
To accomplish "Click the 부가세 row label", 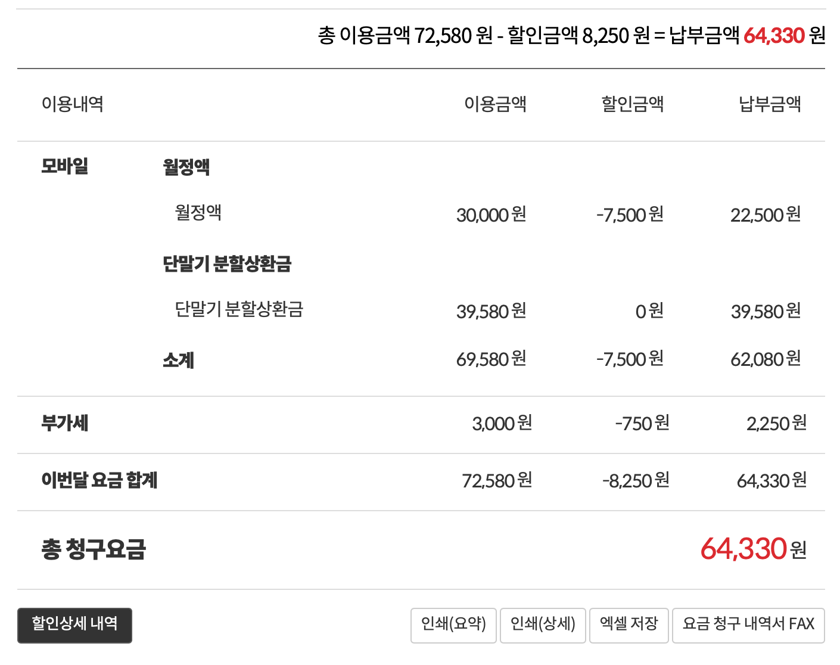I will click(64, 423).
